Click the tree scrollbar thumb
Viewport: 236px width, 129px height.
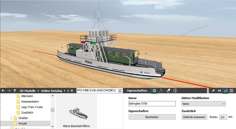[53, 110]
